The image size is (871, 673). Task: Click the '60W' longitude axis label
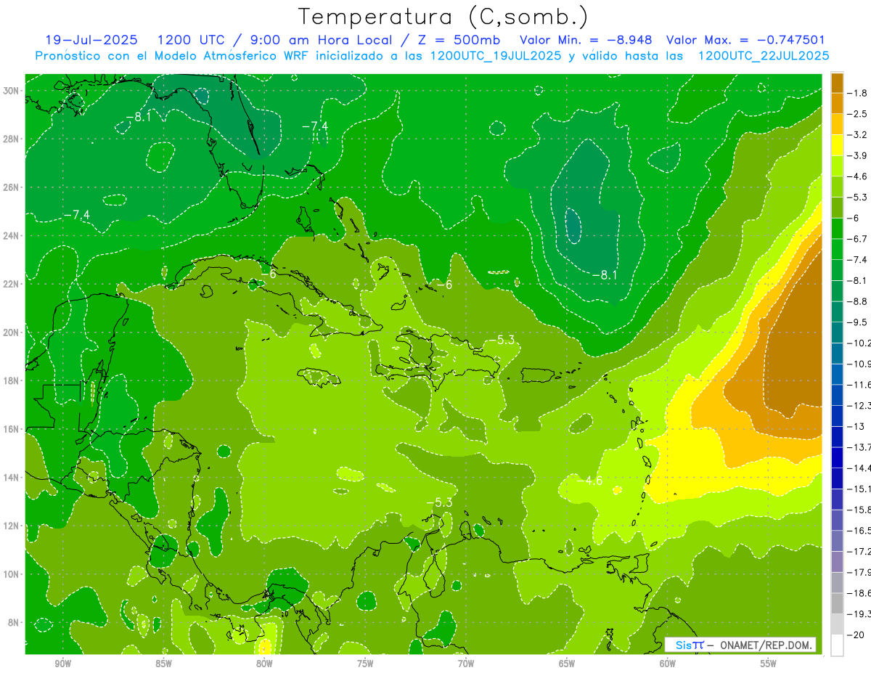click(x=668, y=664)
